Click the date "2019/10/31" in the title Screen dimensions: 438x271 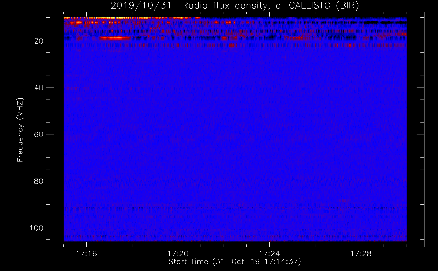[141, 6]
